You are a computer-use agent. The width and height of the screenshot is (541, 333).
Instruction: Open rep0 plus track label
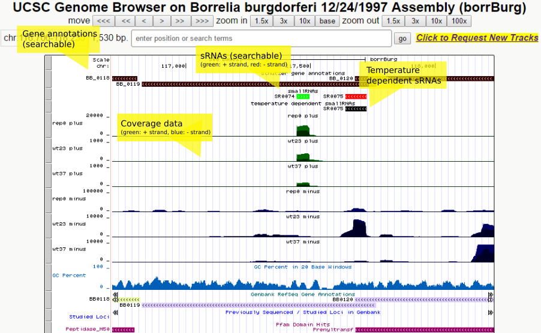pos(67,123)
